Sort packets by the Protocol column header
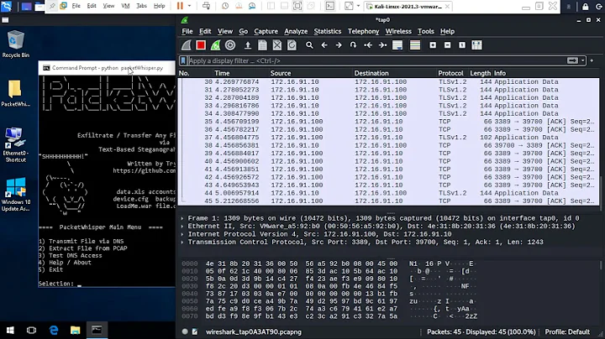This screenshot has width=605, height=339. click(450, 73)
